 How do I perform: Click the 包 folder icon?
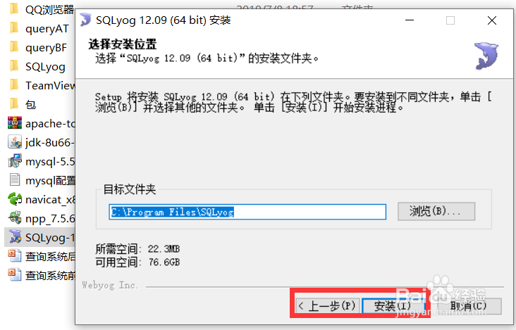pos(14,104)
